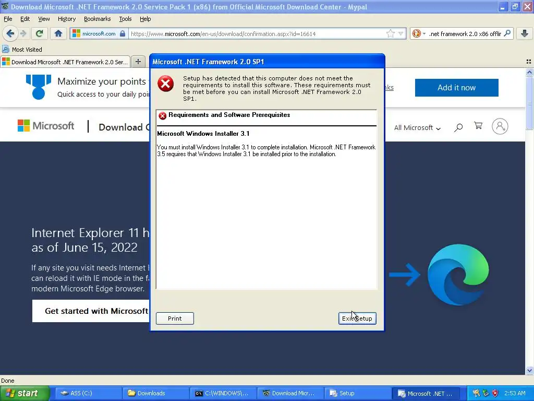
Task: Click the Requirements and Software Prerequisites heading
Action: tap(229, 115)
